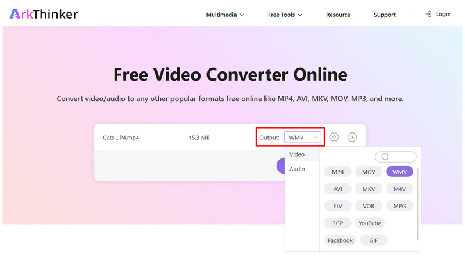Open conversion settings gear icon

click(334, 137)
